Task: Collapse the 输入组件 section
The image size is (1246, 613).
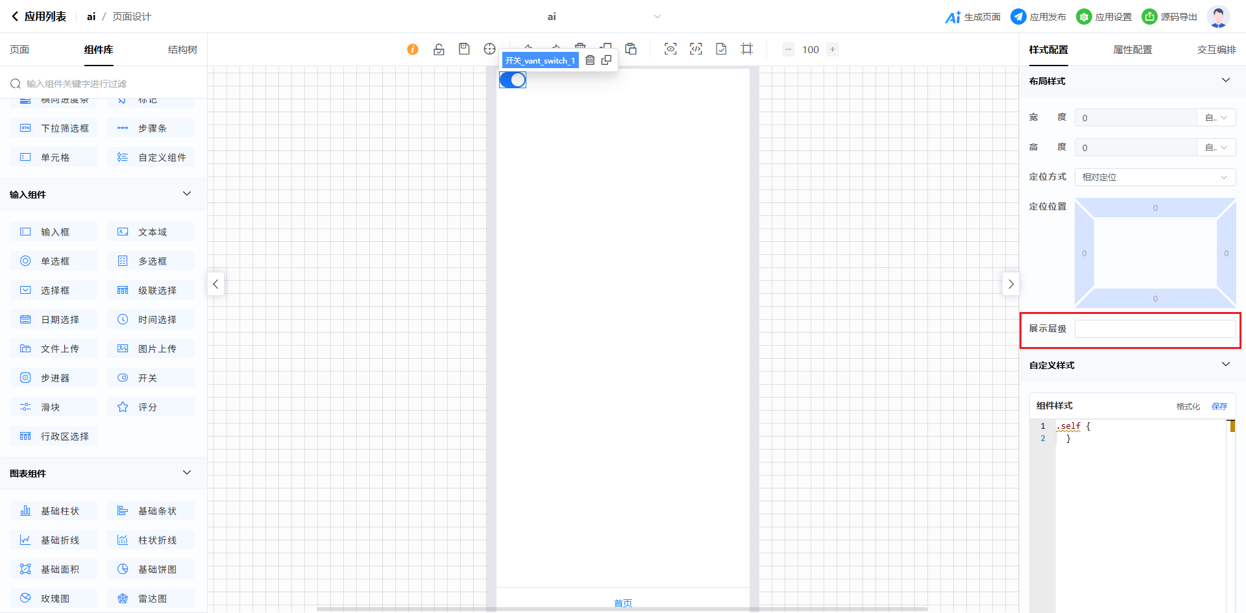Action: click(187, 194)
